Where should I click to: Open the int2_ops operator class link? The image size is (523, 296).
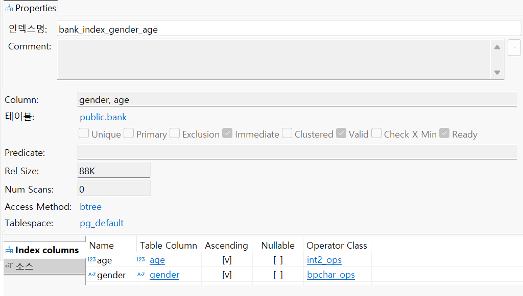(x=324, y=260)
